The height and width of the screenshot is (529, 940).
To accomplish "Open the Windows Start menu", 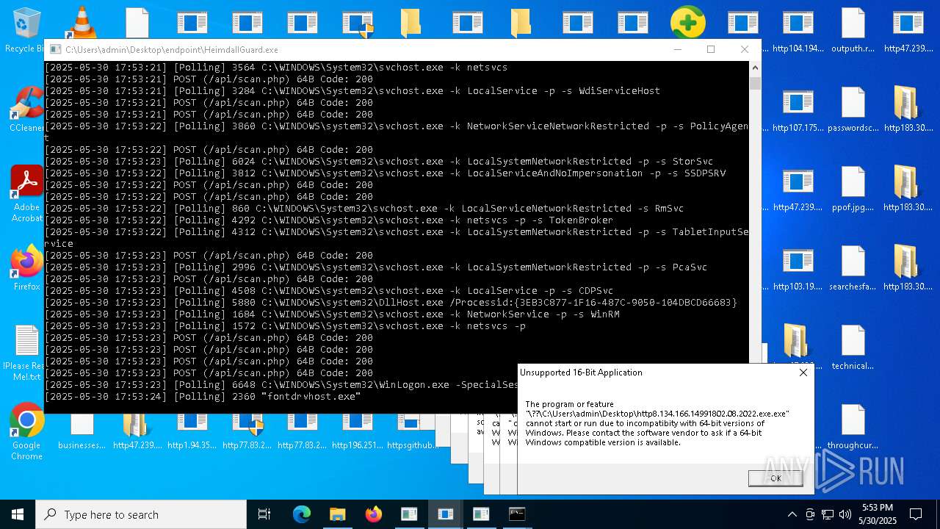I will pos(18,514).
